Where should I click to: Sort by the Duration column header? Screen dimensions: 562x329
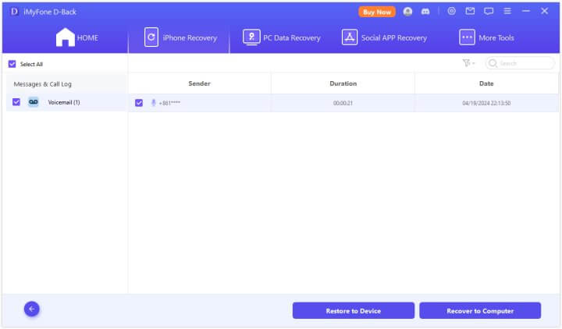pyautogui.click(x=343, y=83)
